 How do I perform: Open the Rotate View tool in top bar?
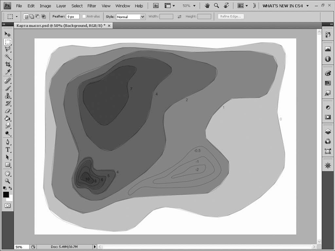(x=227, y=6)
